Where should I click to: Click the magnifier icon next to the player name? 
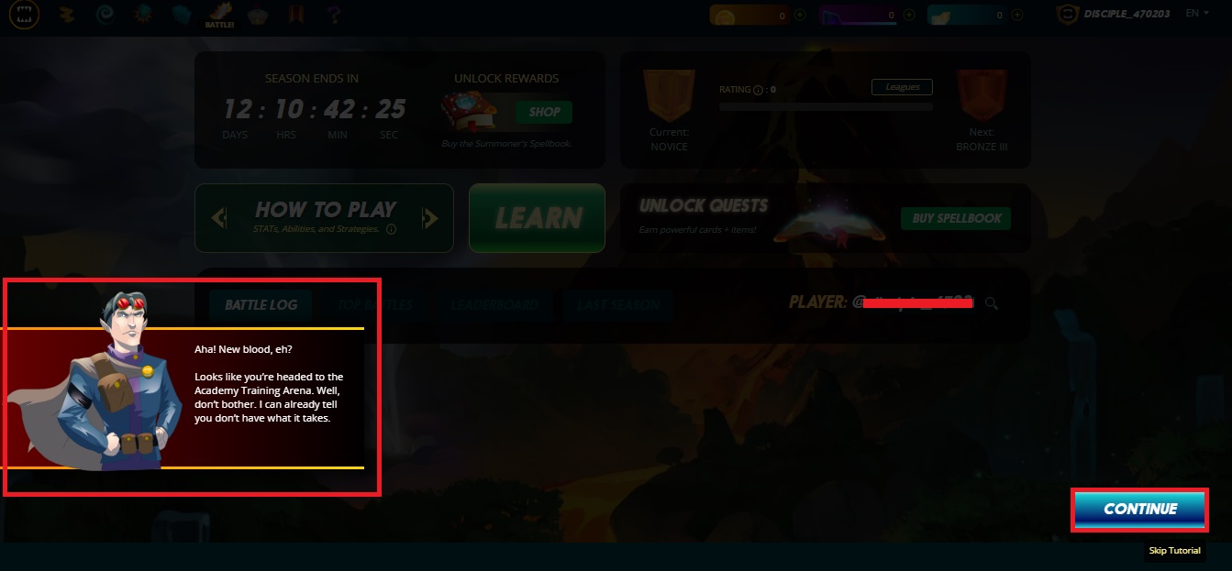991,302
